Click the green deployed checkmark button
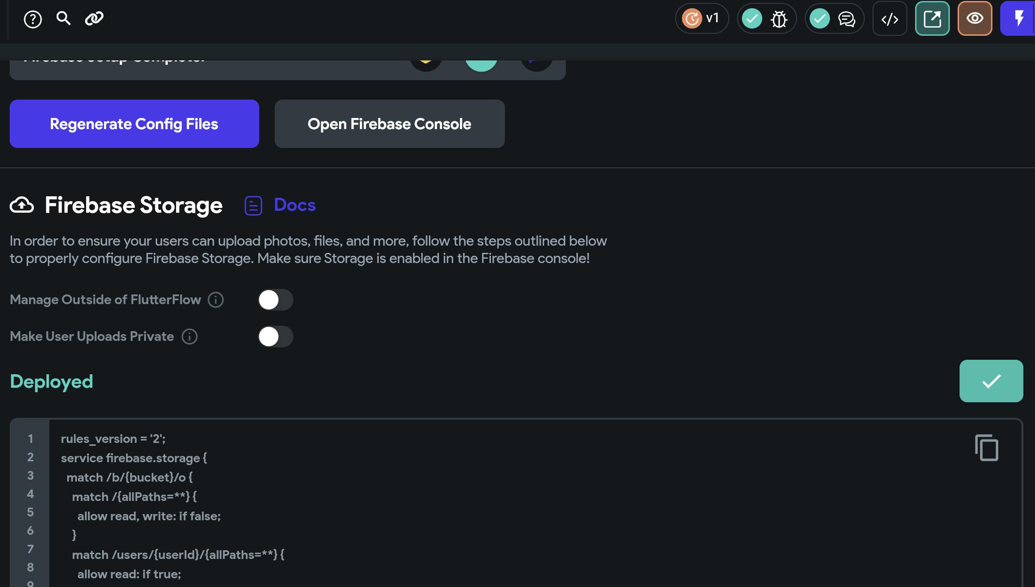 [x=991, y=381]
